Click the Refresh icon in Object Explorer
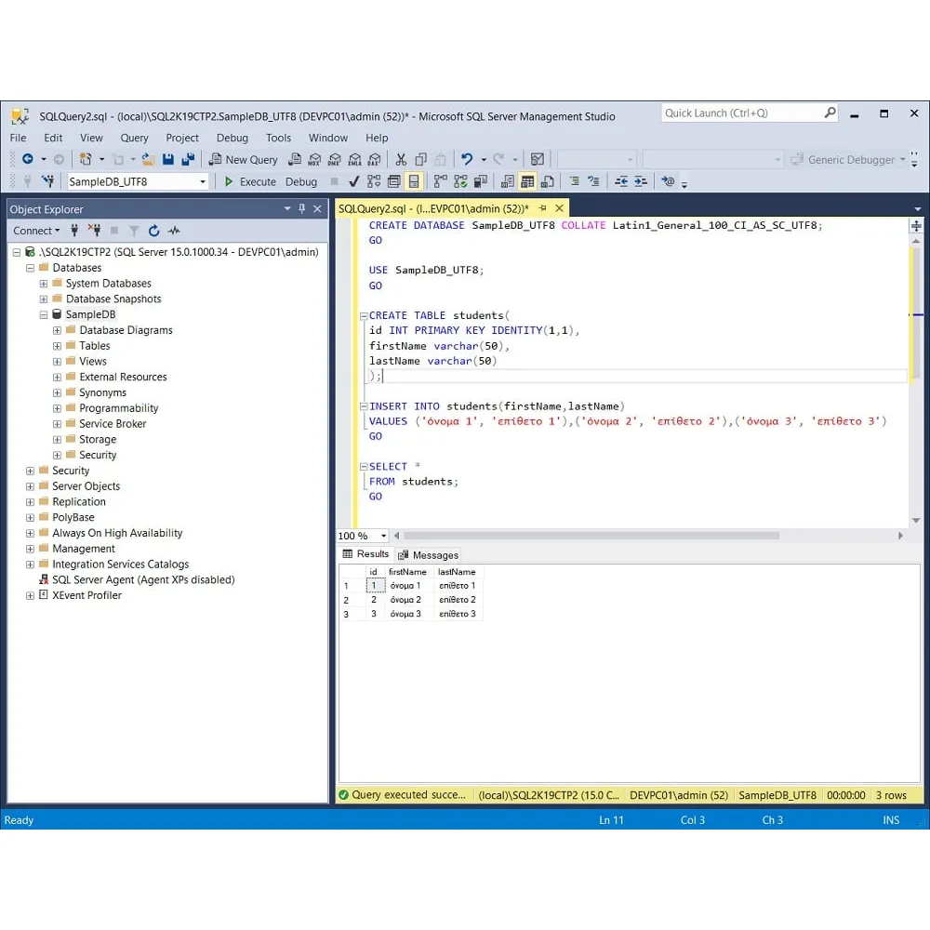Screen dimensions: 930x930 coord(153,230)
